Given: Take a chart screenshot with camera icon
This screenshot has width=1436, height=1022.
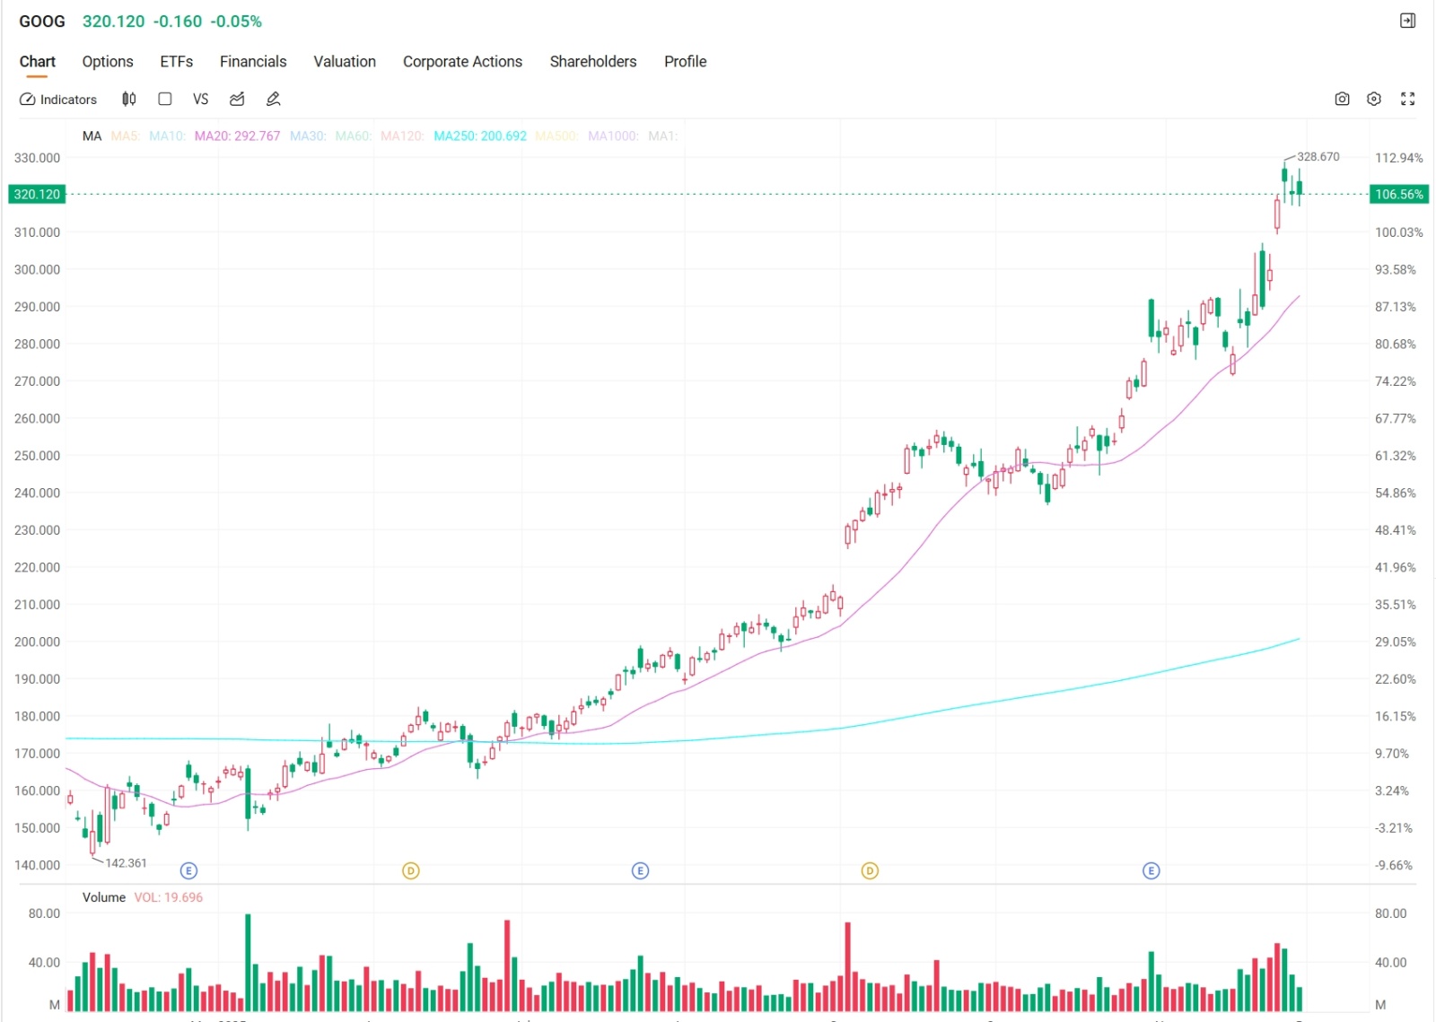Looking at the screenshot, I should tap(1342, 100).
